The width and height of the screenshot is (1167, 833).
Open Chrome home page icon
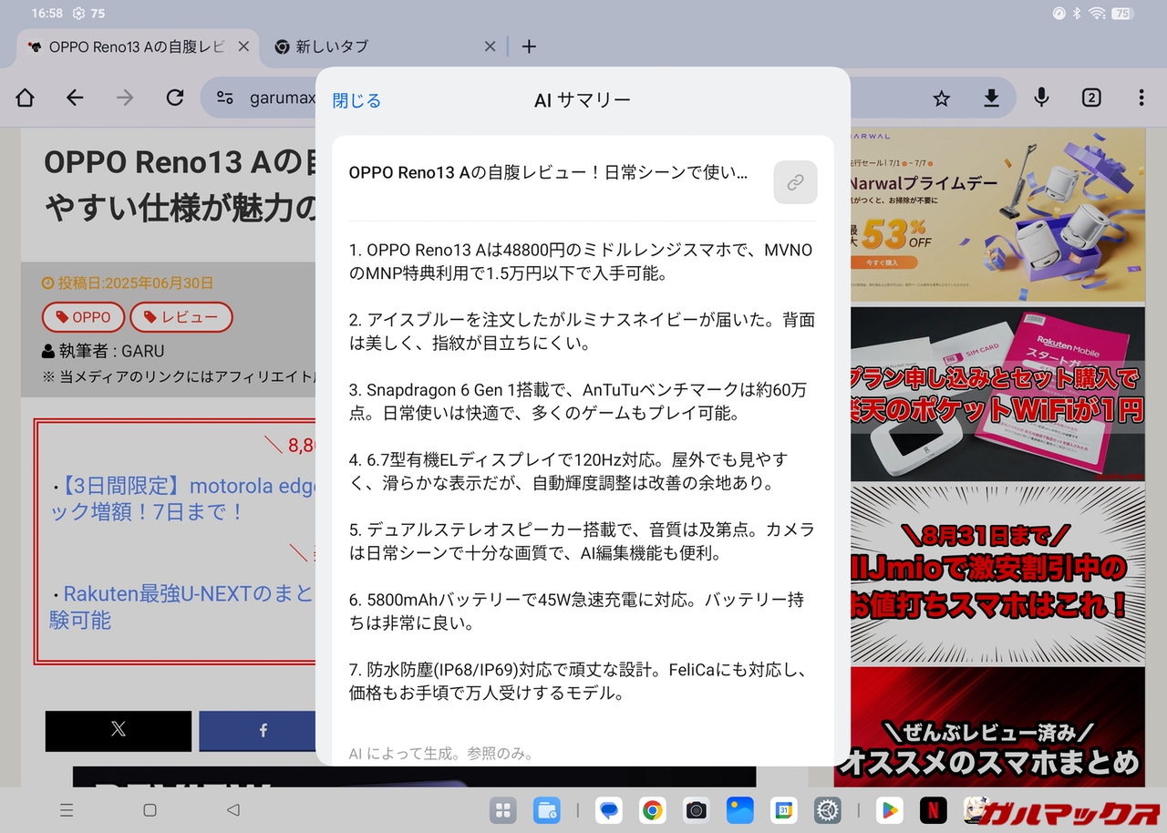click(26, 98)
